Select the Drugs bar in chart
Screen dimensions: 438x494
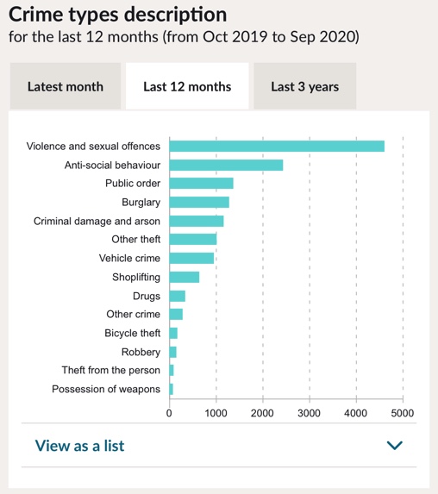click(x=177, y=296)
